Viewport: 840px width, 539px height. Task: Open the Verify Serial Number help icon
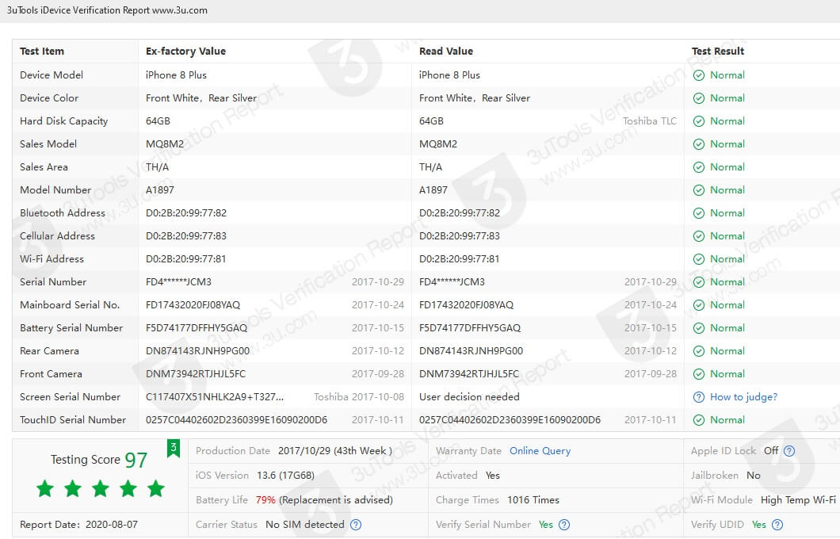(564, 525)
